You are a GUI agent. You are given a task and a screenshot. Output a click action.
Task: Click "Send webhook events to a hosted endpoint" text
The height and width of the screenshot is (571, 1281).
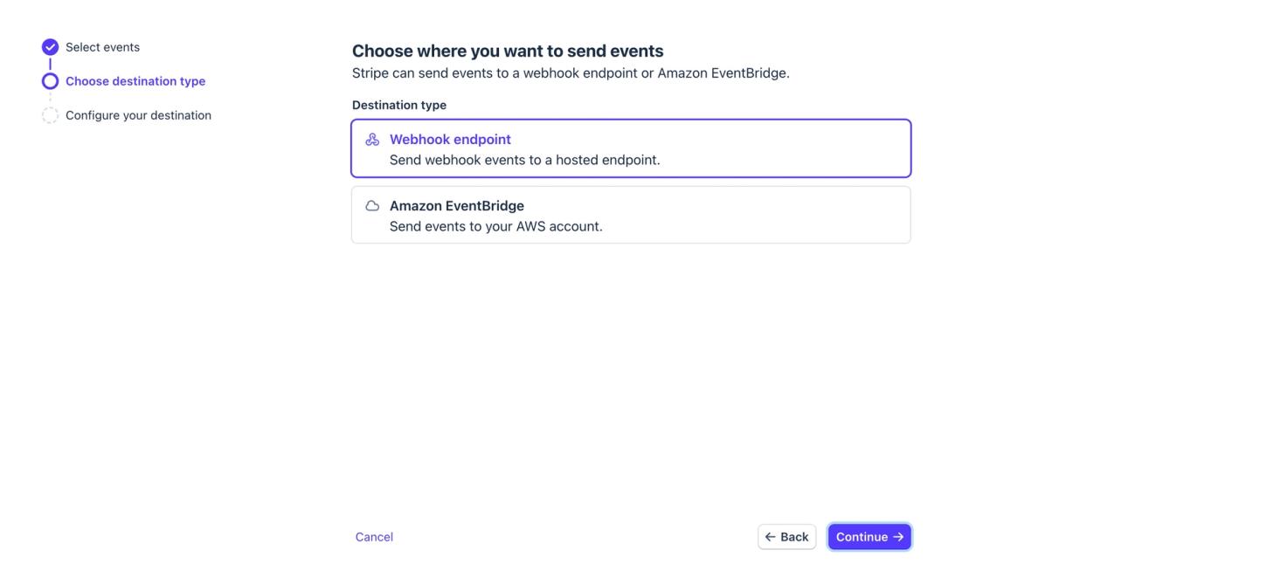pos(524,160)
